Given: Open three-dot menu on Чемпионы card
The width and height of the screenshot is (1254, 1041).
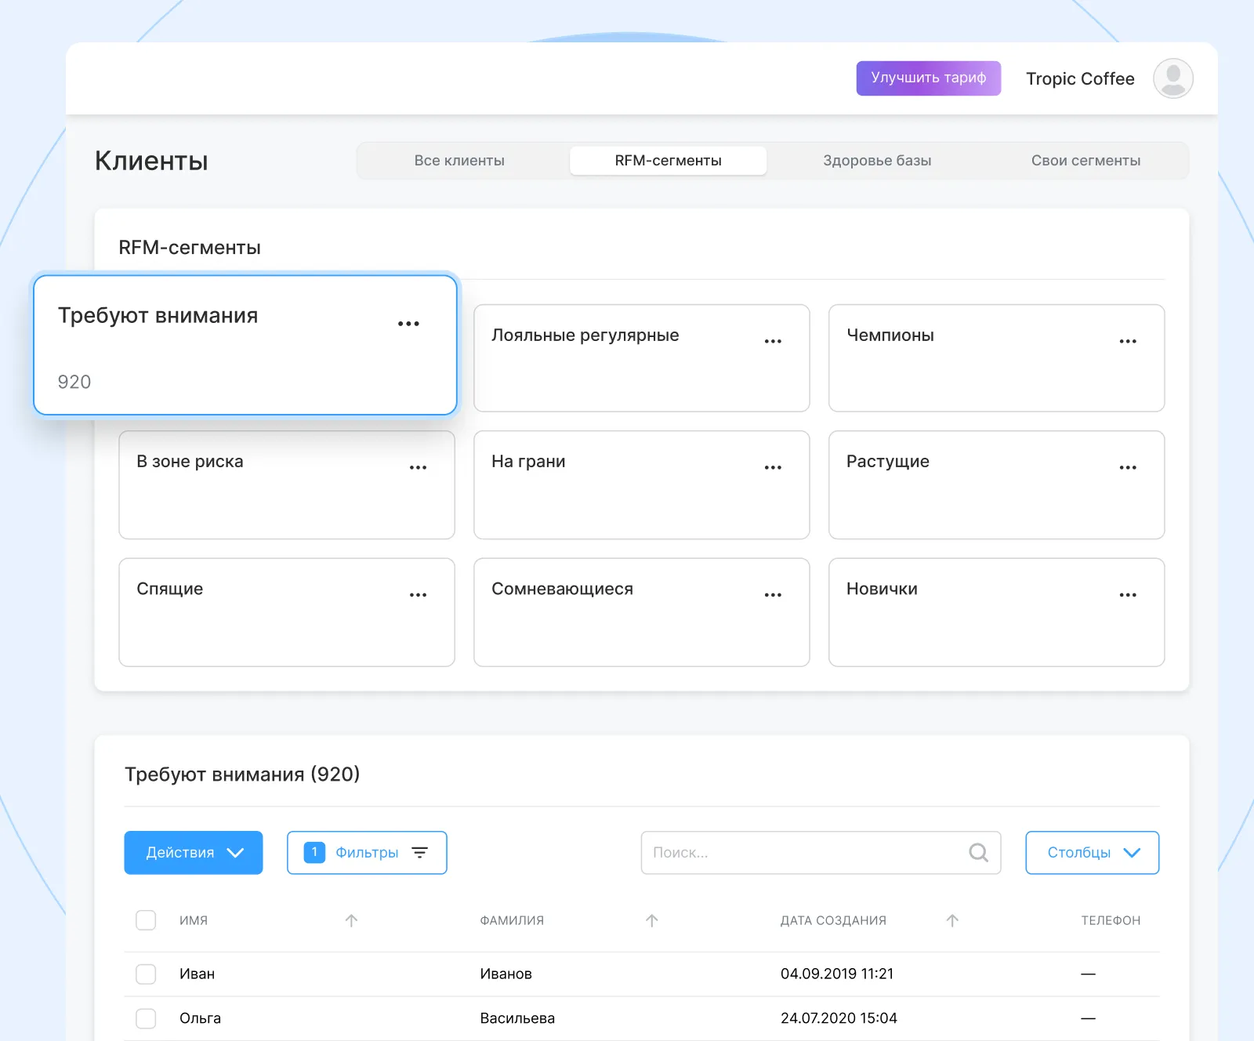Looking at the screenshot, I should pyautogui.click(x=1127, y=342).
